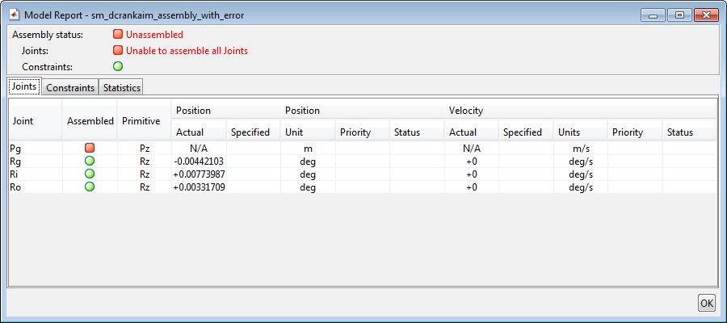The image size is (727, 323).
Task: Open the Statistics tab
Action: point(121,87)
